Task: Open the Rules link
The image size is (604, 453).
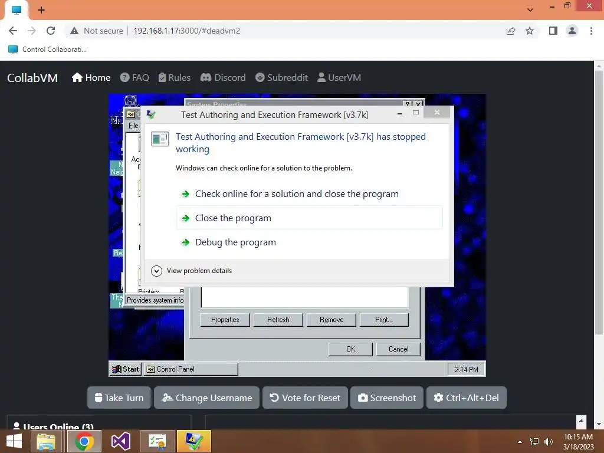Action: pos(175,78)
